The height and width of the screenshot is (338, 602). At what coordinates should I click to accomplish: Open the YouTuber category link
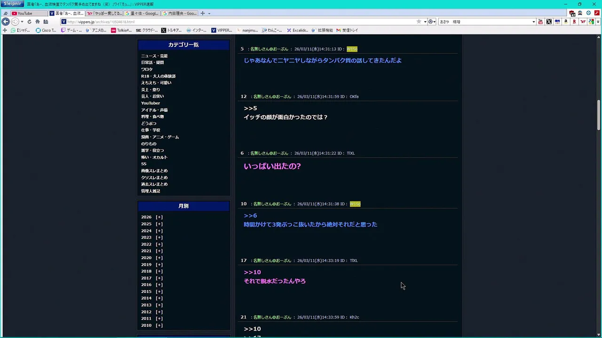tap(150, 103)
